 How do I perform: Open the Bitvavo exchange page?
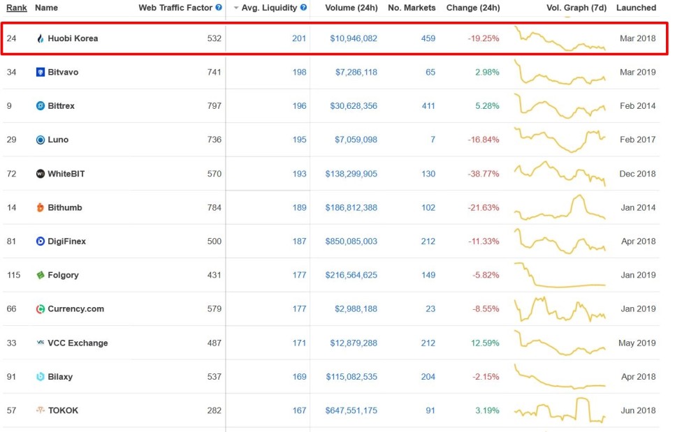63,72
